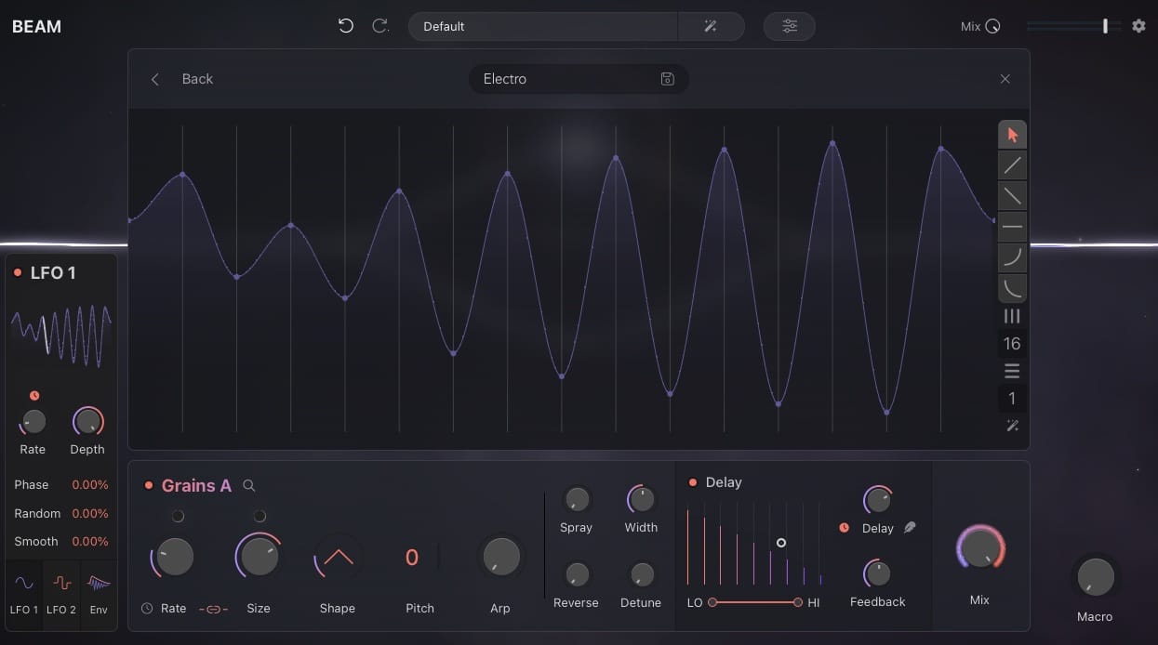Screen dimensions: 1158x645
Task: Toggle the Delay effect power dot
Action: (x=692, y=482)
